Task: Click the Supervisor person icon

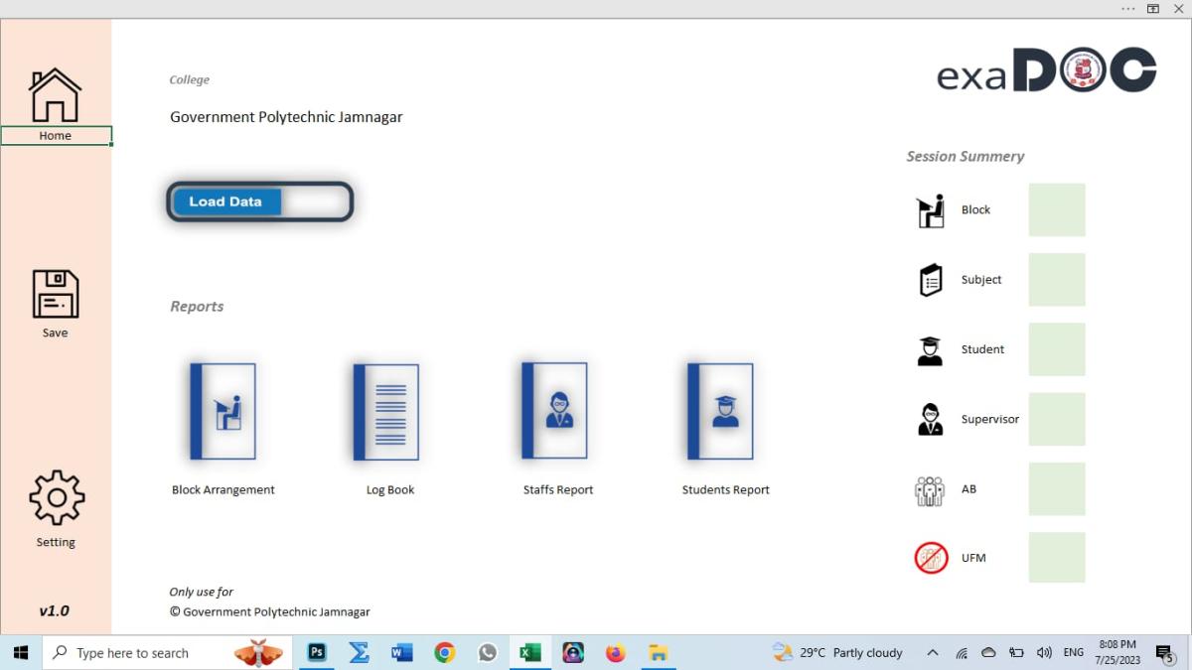Action: tap(930, 419)
